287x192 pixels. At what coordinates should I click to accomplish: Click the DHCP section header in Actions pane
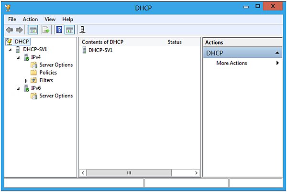[243, 53]
